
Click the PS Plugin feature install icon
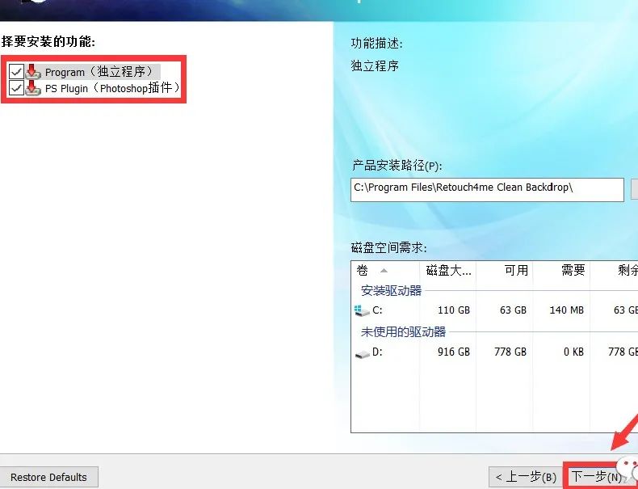pos(33,88)
